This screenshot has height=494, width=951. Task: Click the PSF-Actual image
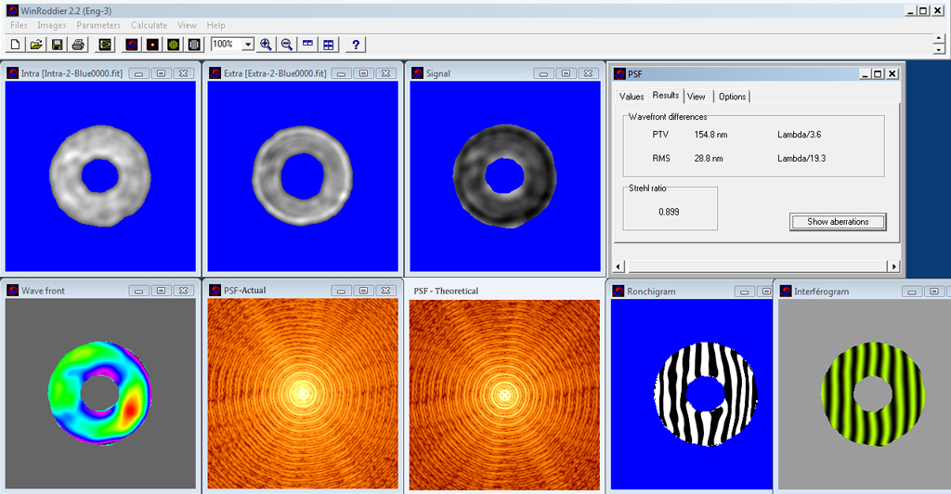click(303, 394)
